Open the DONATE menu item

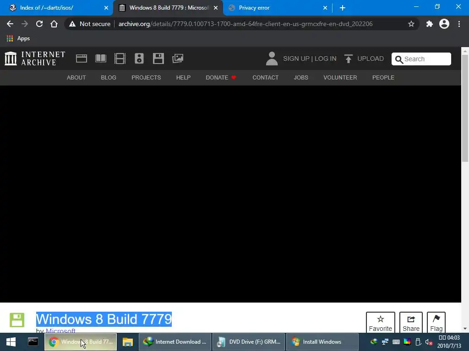pos(221,78)
